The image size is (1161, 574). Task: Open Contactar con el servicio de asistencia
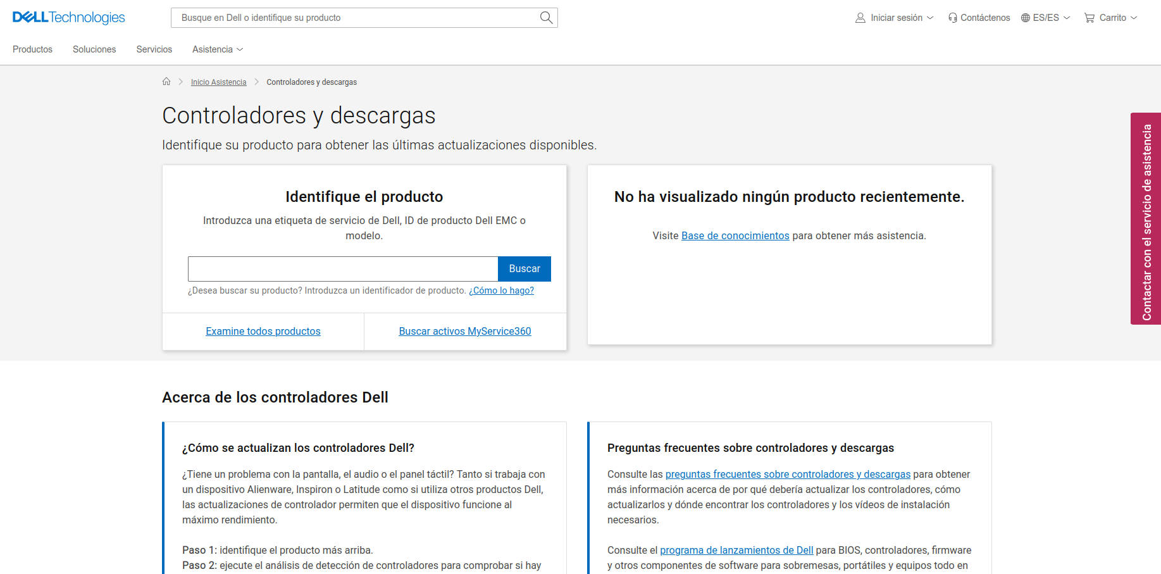(x=1145, y=220)
